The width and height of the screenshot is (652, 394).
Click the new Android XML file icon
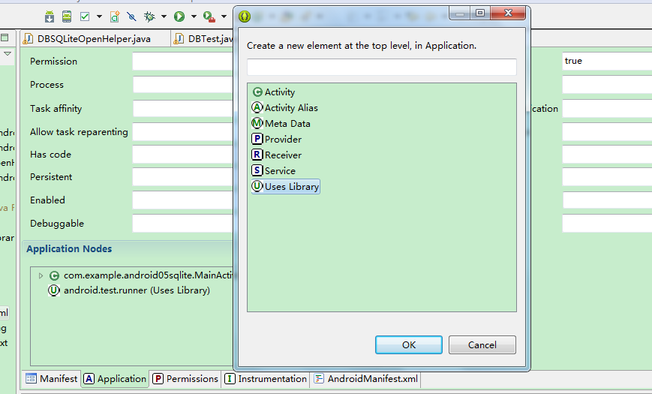(x=115, y=17)
